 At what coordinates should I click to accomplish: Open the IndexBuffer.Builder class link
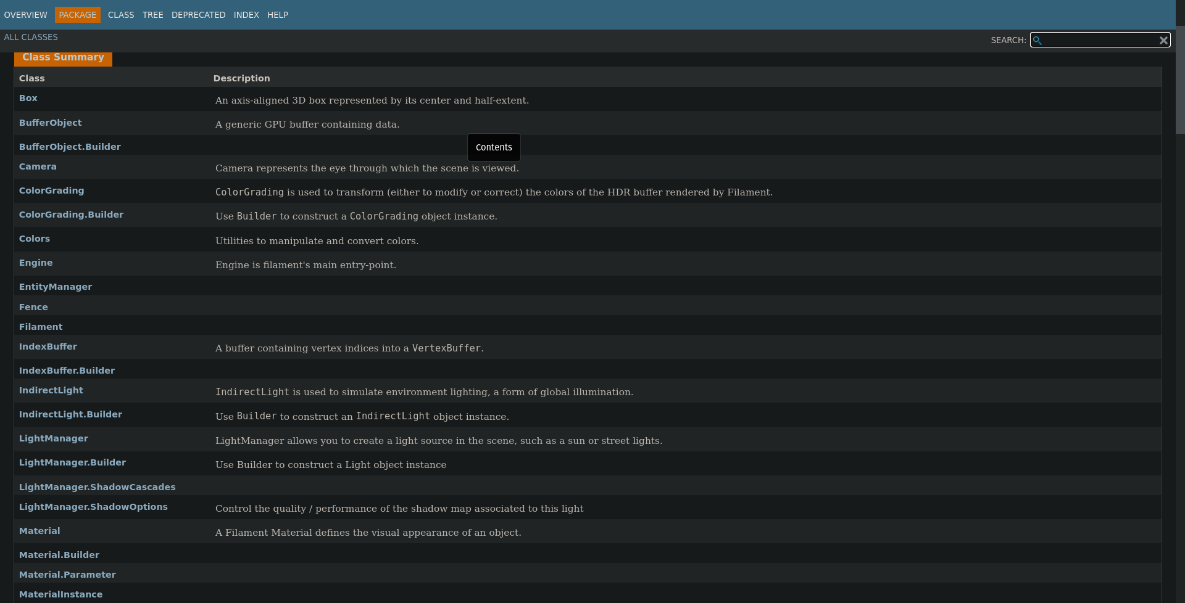pos(67,371)
